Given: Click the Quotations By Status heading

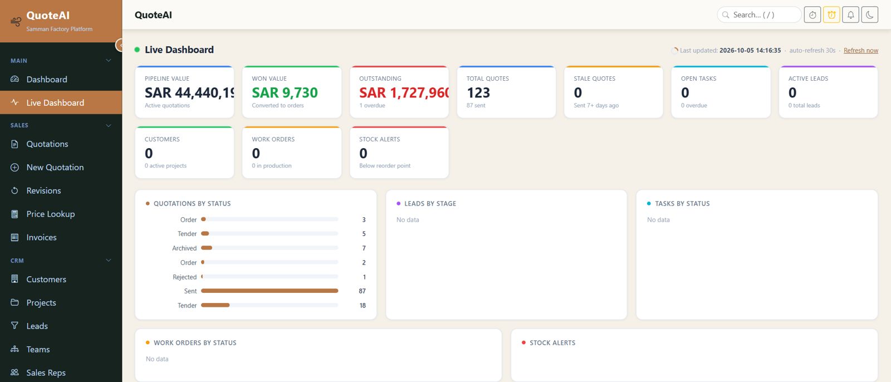Looking at the screenshot, I should (x=192, y=204).
